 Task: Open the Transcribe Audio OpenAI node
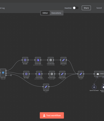pos(50,60)
